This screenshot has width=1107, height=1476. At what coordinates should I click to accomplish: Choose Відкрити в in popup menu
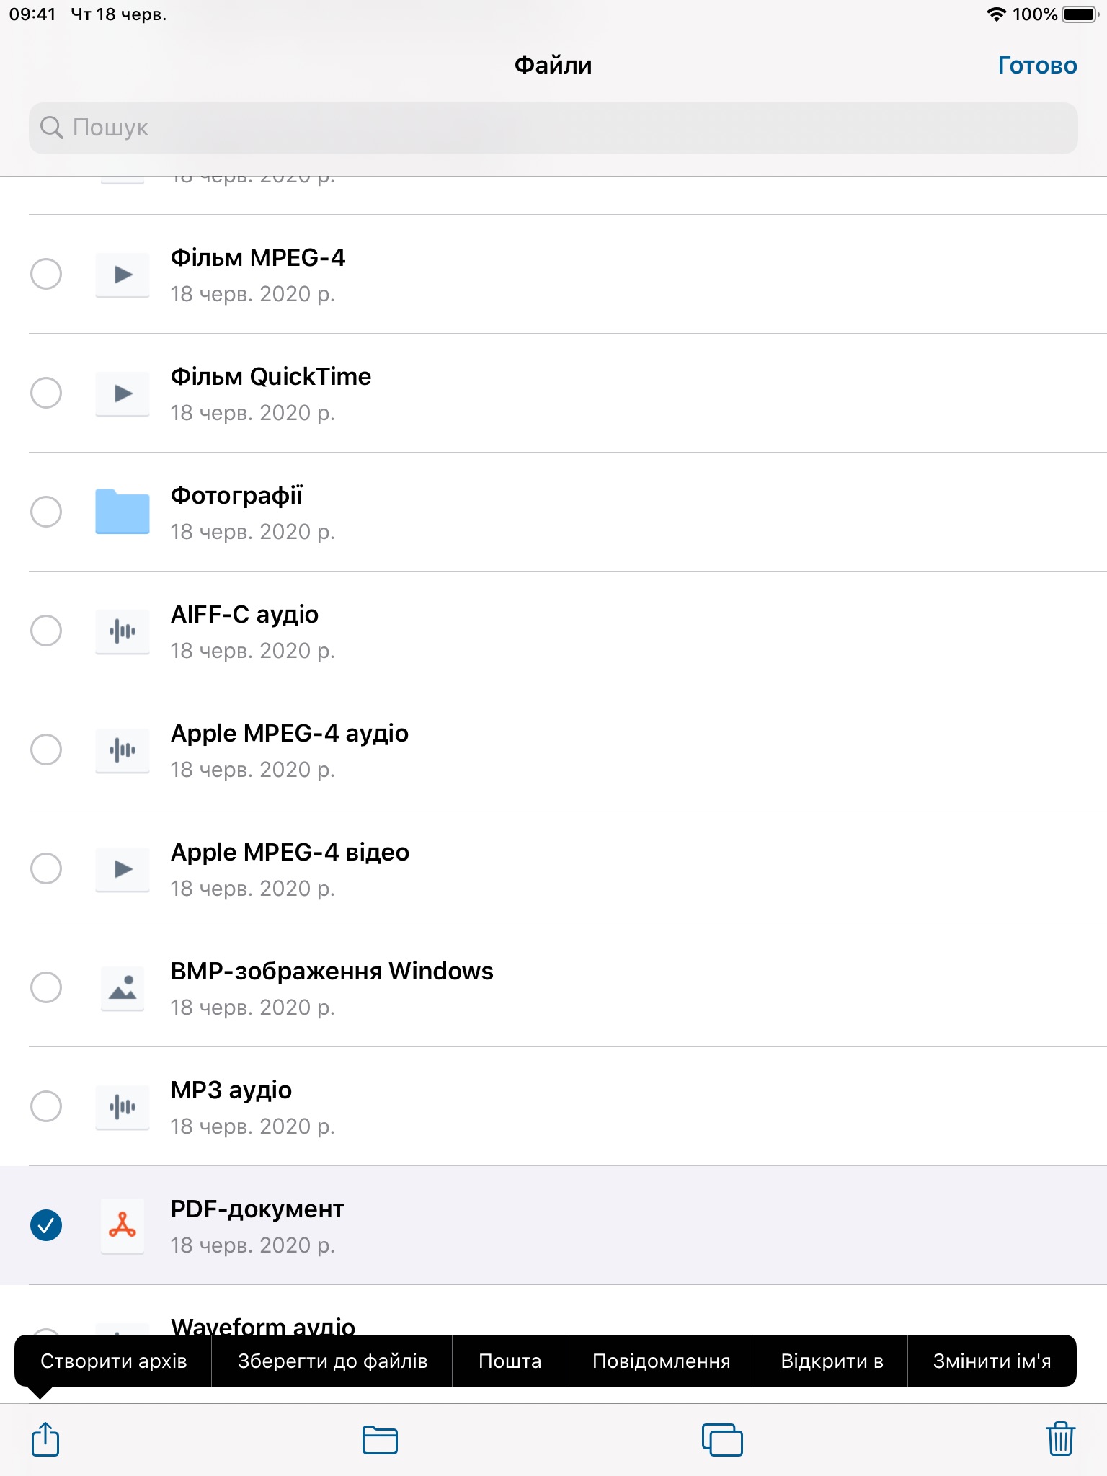pyautogui.click(x=832, y=1361)
